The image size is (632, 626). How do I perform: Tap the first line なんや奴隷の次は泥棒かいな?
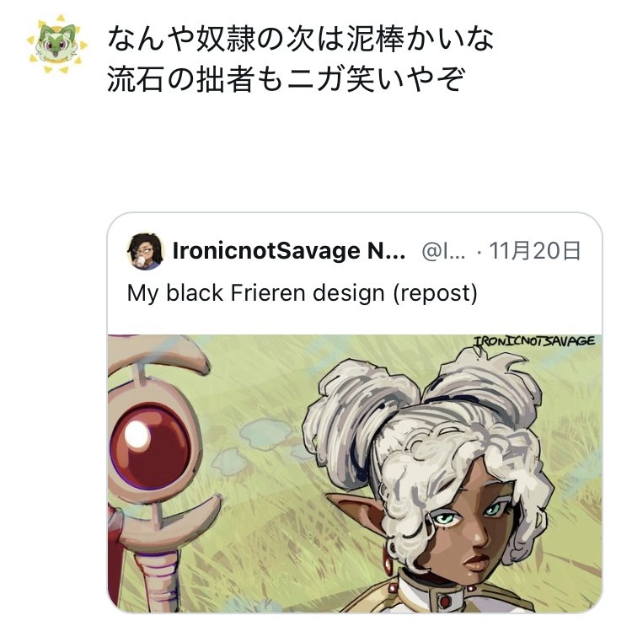(x=300, y=39)
